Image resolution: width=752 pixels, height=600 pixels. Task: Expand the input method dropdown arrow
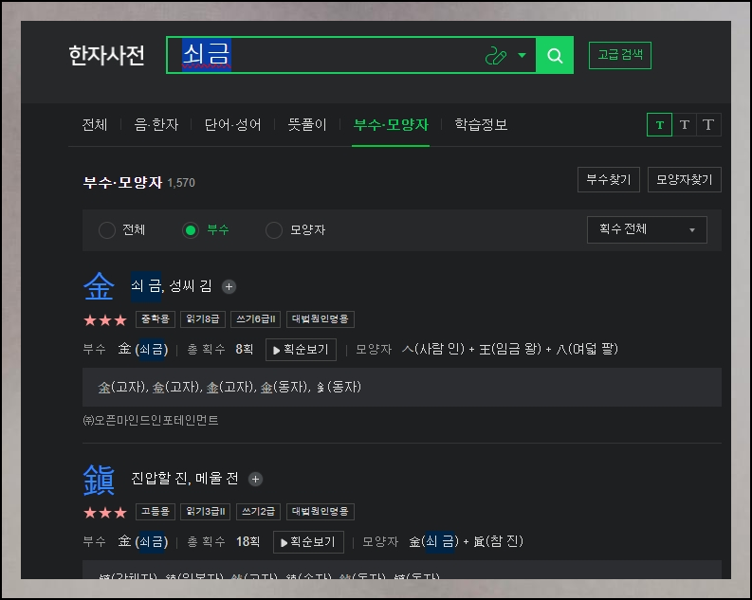click(522, 55)
